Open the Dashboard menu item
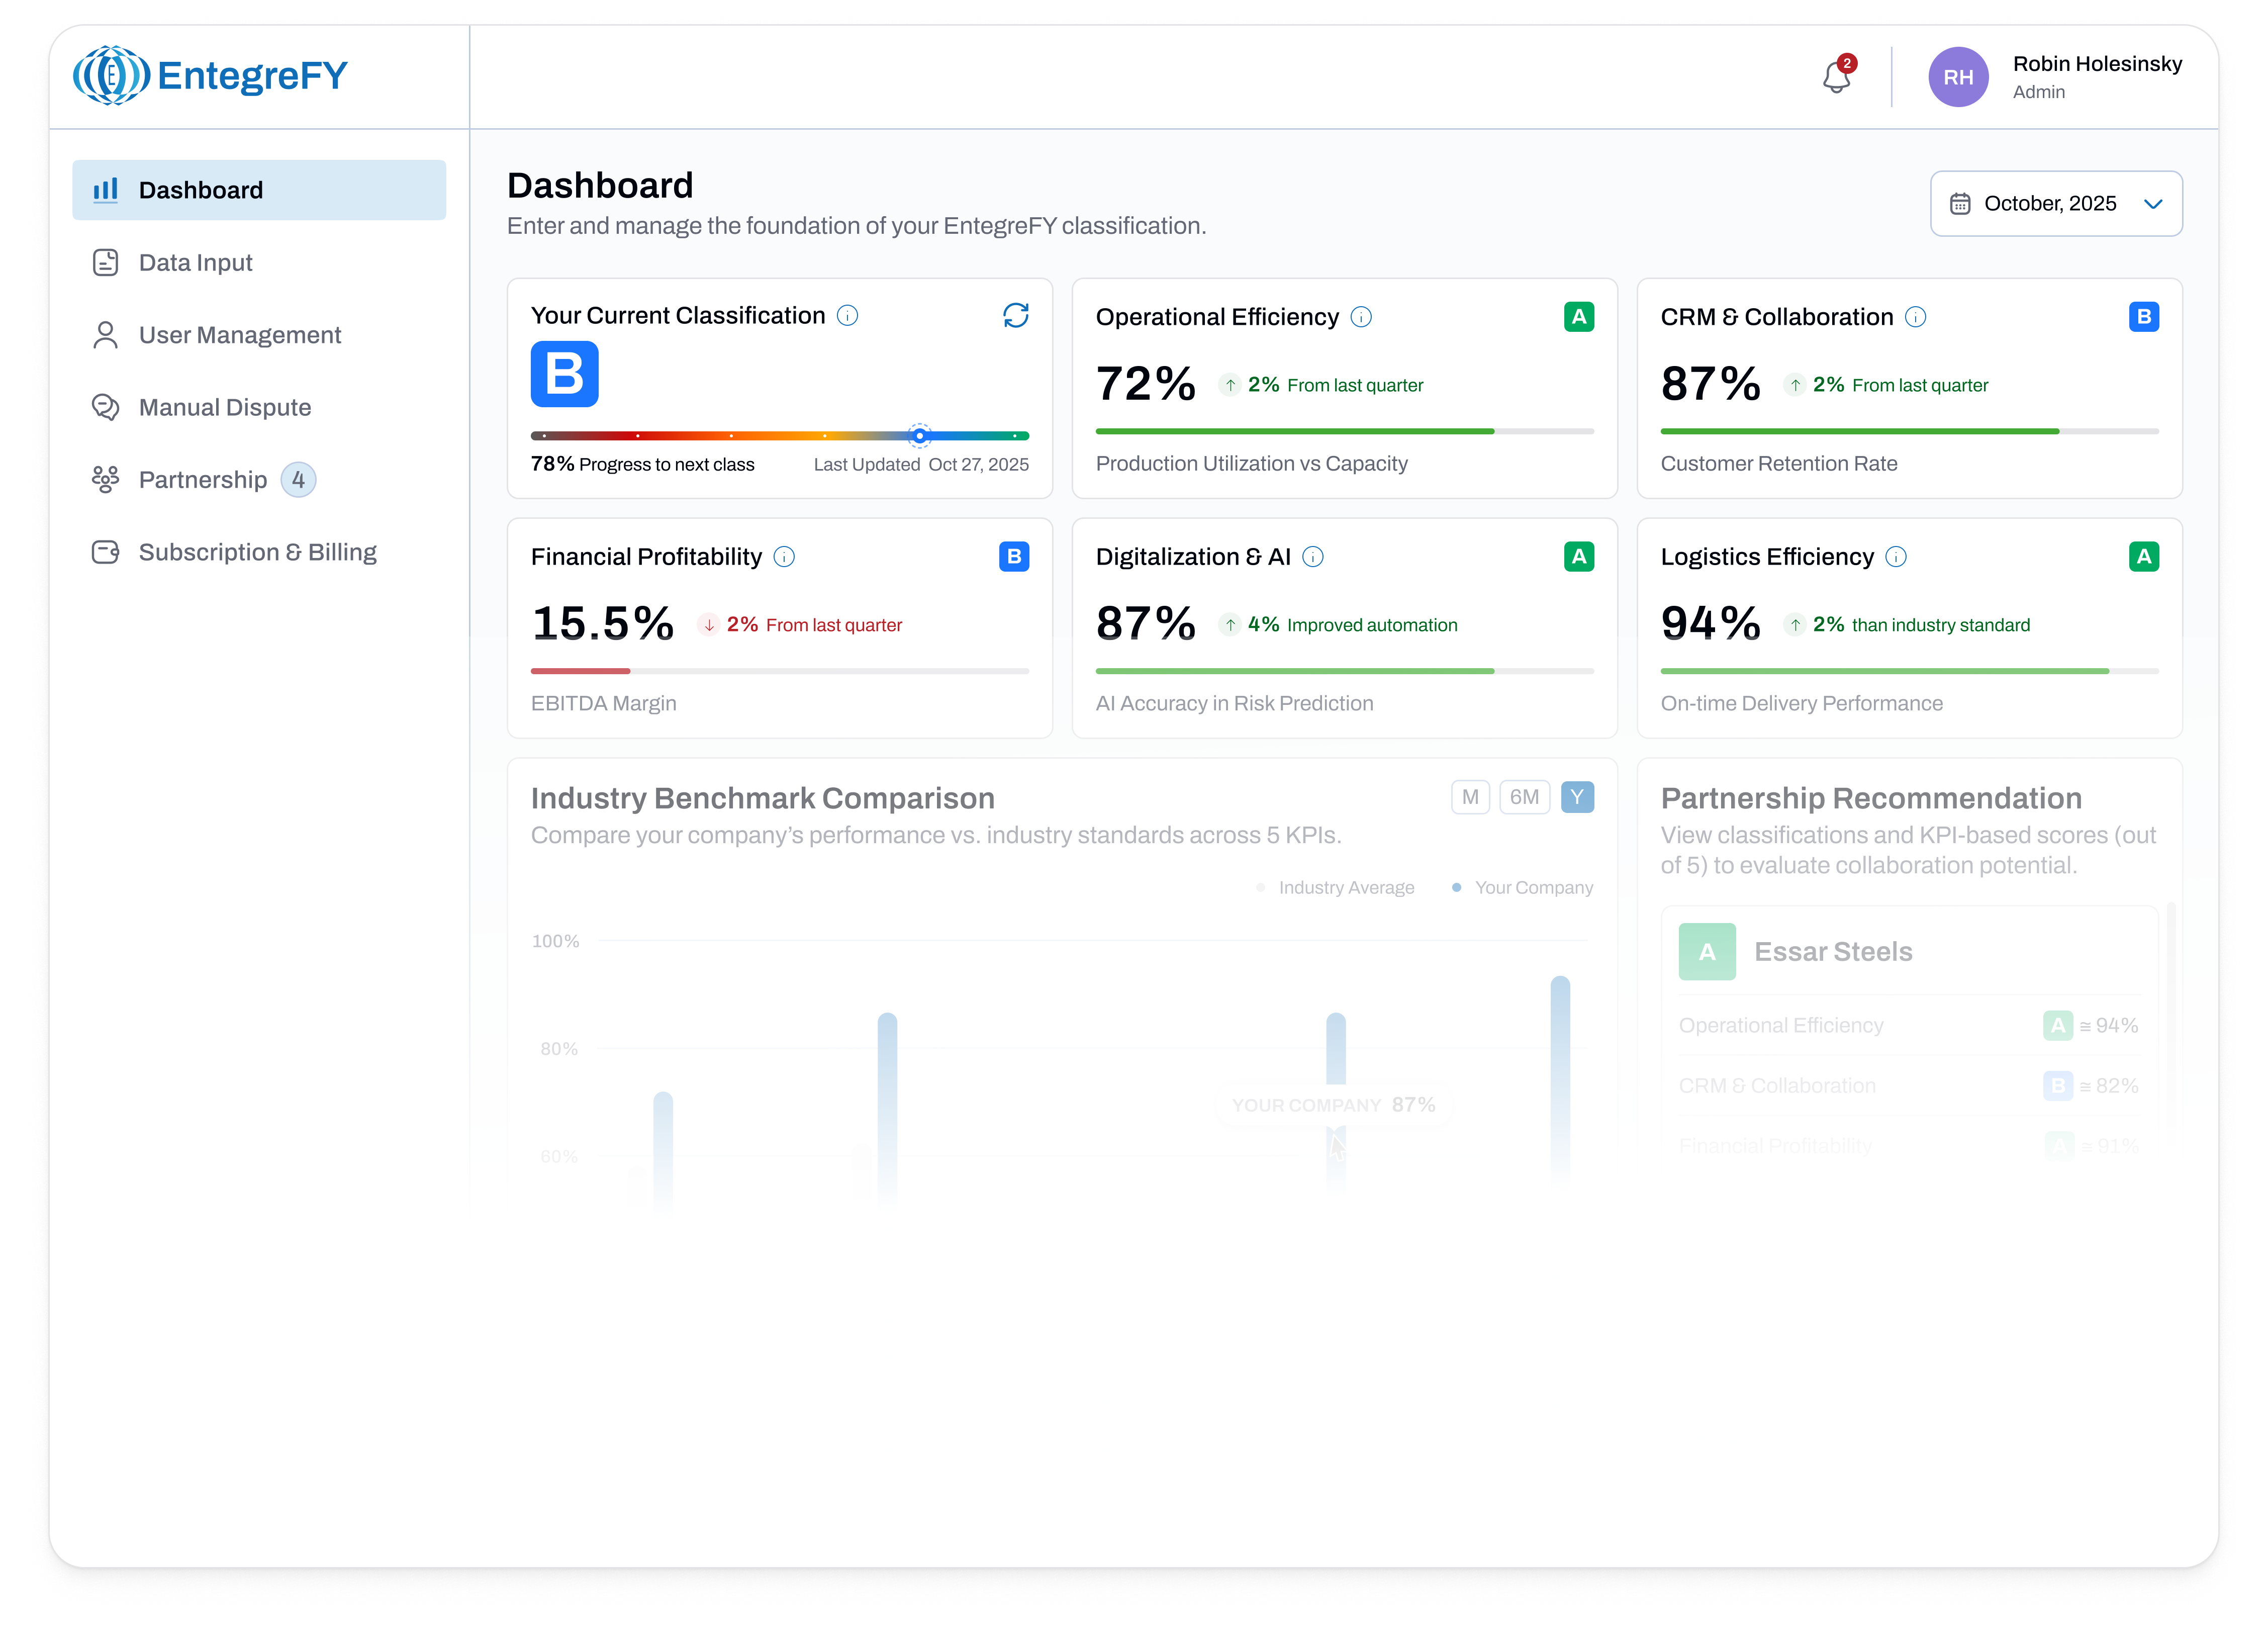Image resolution: width=2268 pixels, height=1641 pixels. [259, 190]
